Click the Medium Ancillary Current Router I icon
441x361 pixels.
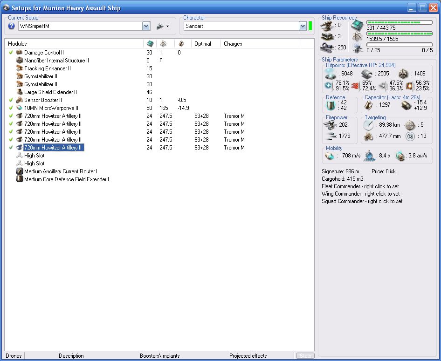click(20, 171)
